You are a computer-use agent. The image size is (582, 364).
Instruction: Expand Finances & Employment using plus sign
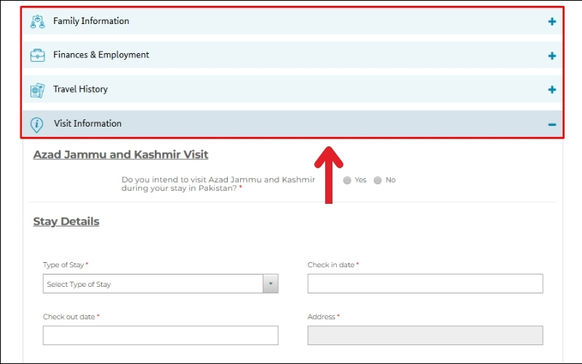pyautogui.click(x=552, y=56)
